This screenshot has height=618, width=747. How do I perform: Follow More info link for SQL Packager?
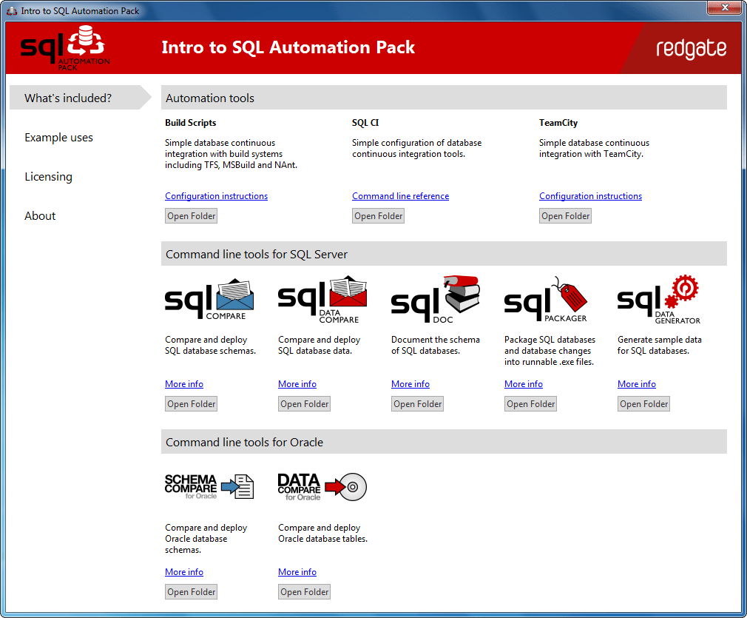point(524,384)
